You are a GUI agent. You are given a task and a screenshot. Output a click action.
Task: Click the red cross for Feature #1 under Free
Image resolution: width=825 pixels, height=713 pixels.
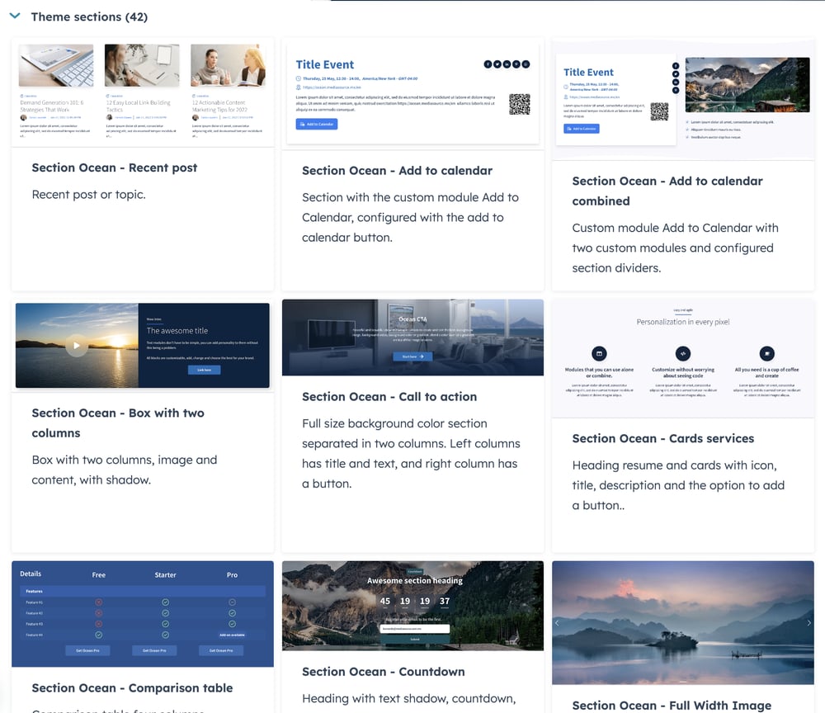pos(98,602)
